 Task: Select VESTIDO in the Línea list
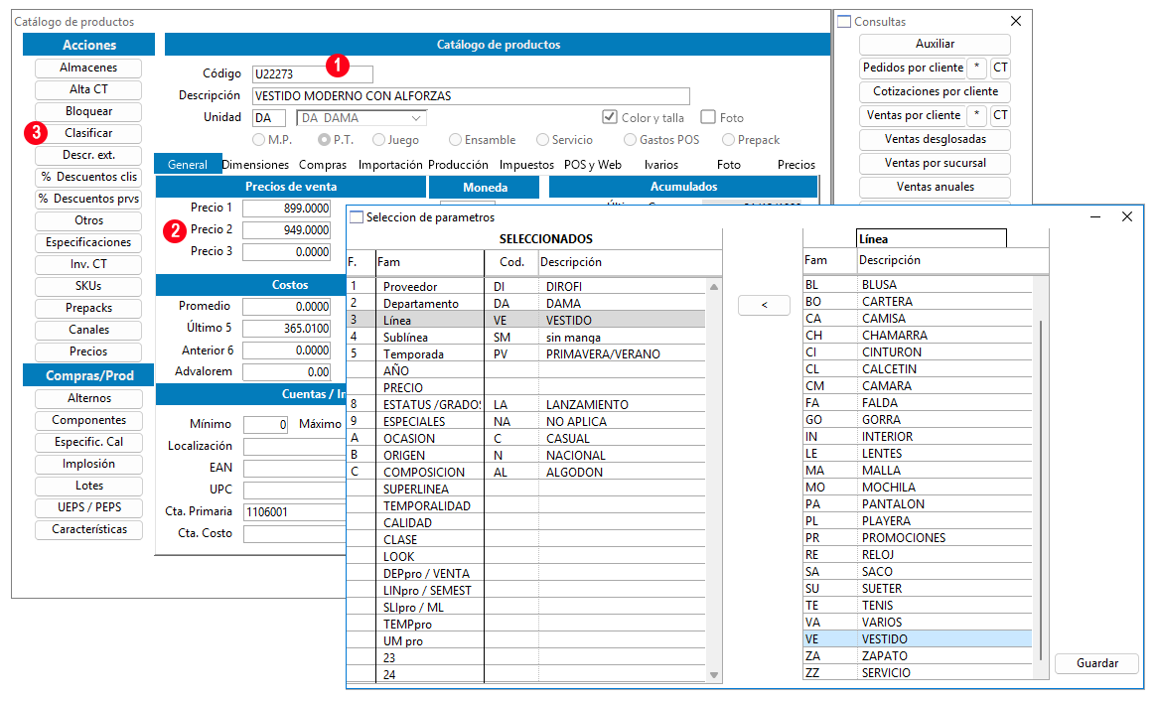pos(918,639)
